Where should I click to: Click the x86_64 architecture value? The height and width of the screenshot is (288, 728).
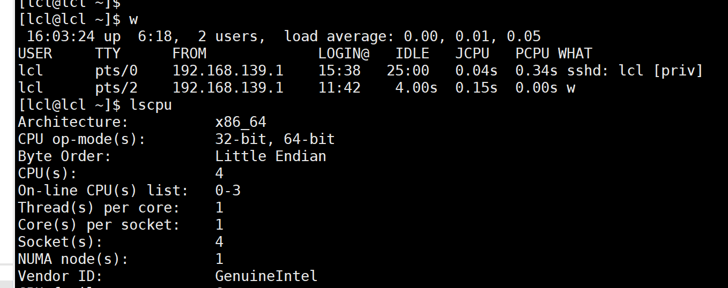pos(241,122)
